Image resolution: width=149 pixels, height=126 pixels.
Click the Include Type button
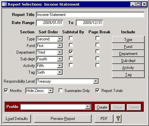[x=128, y=39]
